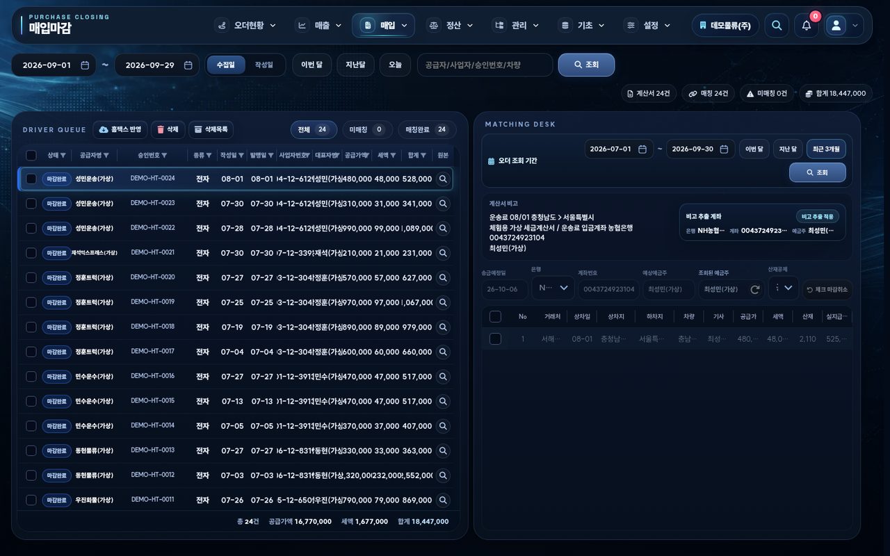Expand the 정산 menu

(x=451, y=26)
